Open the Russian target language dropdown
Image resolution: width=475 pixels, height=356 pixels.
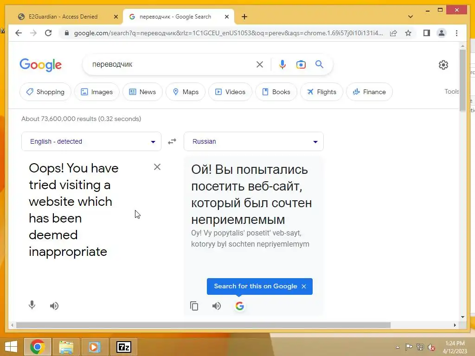(x=254, y=141)
